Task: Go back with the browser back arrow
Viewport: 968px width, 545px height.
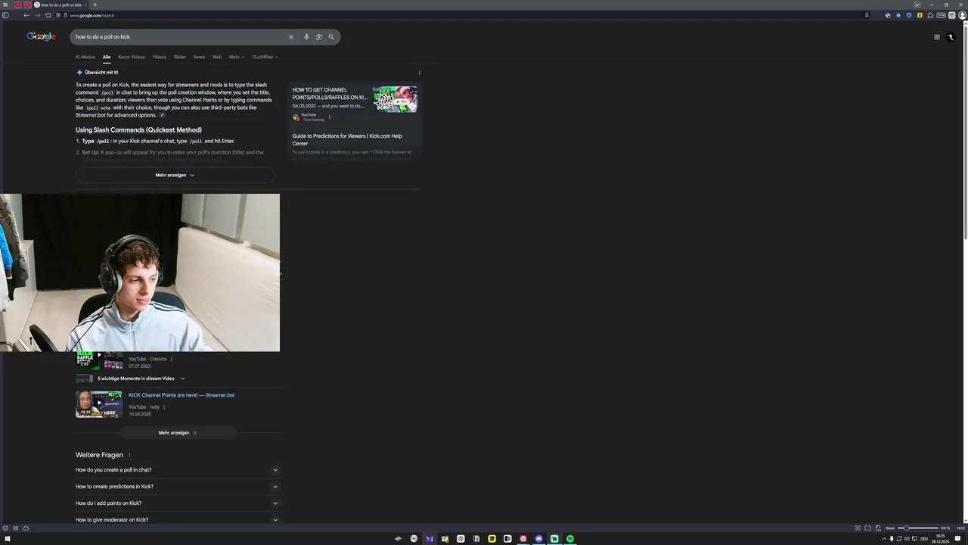Action: click(x=26, y=15)
